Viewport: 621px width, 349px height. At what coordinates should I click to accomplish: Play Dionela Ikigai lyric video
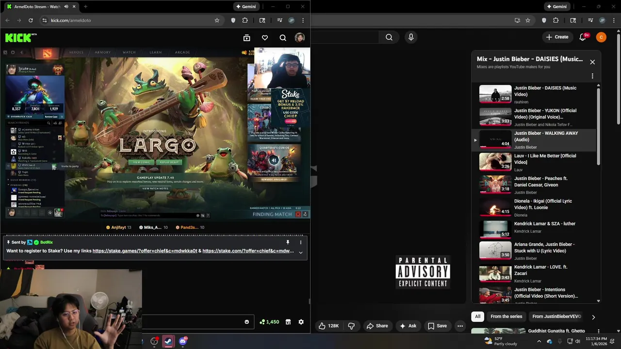(533, 207)
